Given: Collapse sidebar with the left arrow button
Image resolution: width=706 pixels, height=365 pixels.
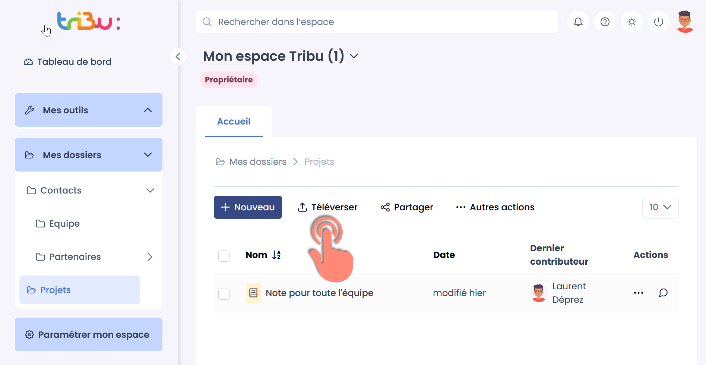Looking at the screenshot, I should pos(178,57).
